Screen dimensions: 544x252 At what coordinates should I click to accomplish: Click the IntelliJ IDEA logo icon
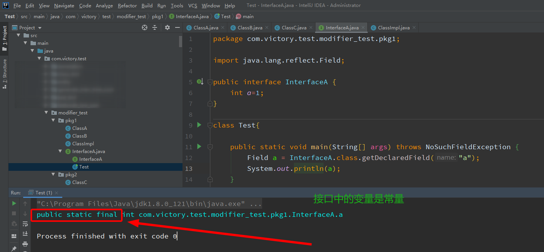6,5
